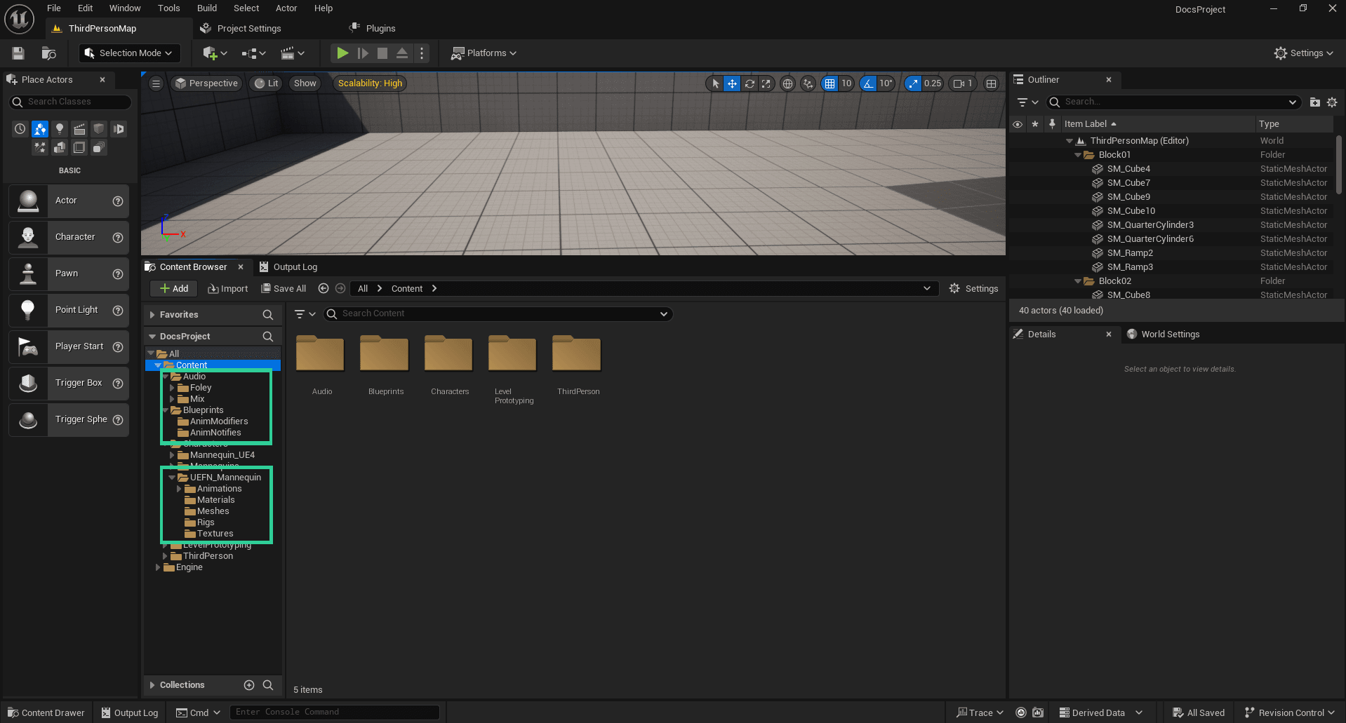Maximize or restore viewport layout icon
Image resolution: width=1346 pixels, height=723 pixels.
click(x=991, y=83)
